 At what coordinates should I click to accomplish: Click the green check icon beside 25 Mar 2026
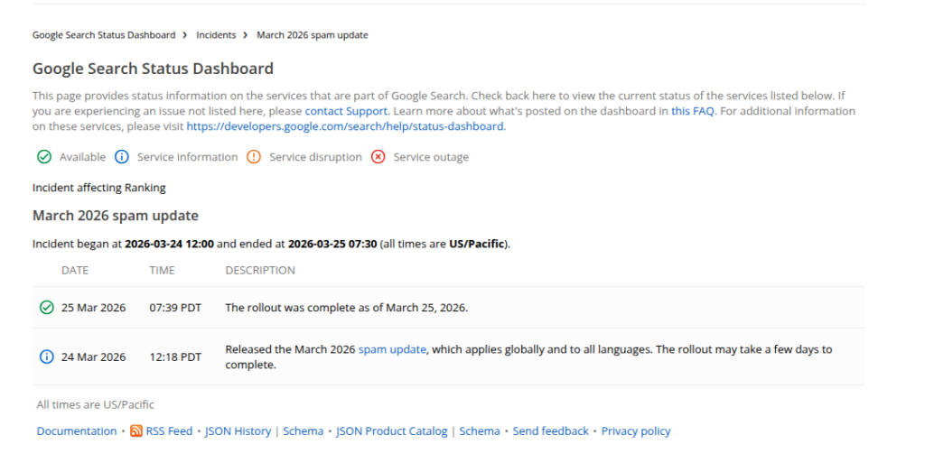click(47, 308)
